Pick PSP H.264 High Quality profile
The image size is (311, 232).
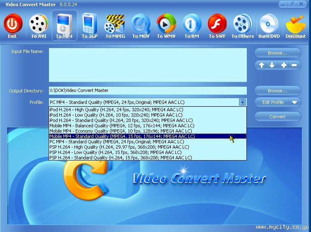pos(148,147)
